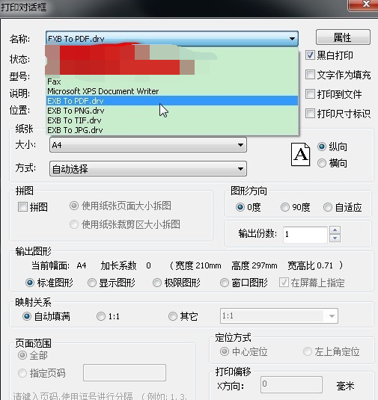Enable the 文字作为填充 checkbox

310,75
